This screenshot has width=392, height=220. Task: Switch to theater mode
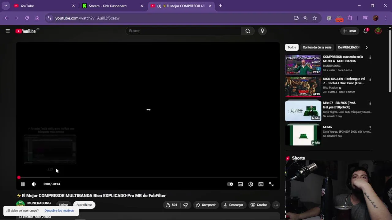tap(261, 184)
